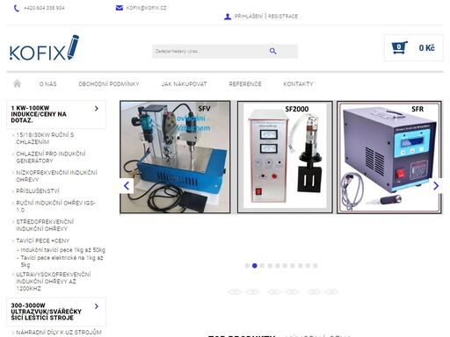This screenshot has height=337, width=450.
Task: Click the user account icon
Action: click(x=228, y=17)
